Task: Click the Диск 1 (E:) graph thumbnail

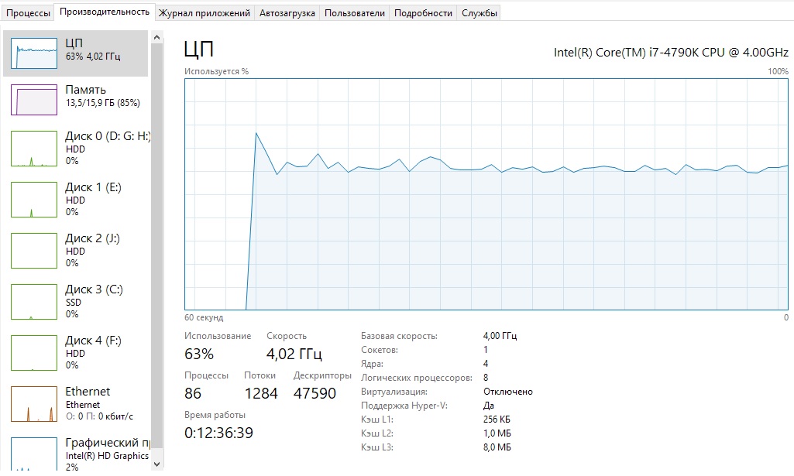Action: (x=34, y=200)
